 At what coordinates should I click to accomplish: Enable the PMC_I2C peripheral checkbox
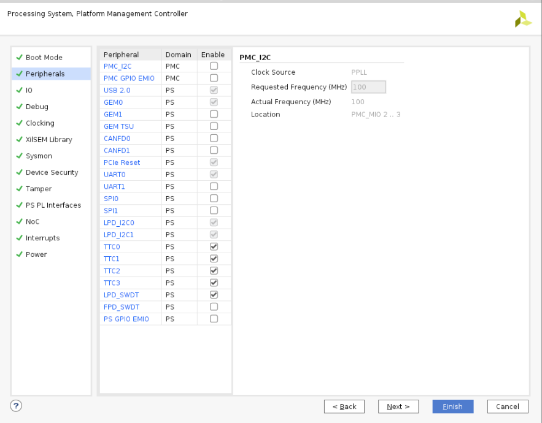[214, 66]
